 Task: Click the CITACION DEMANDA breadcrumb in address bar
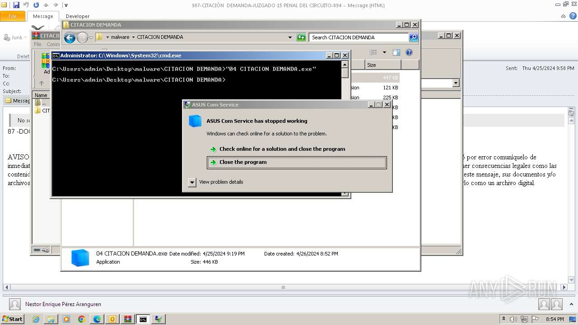[x=160, y=37]
